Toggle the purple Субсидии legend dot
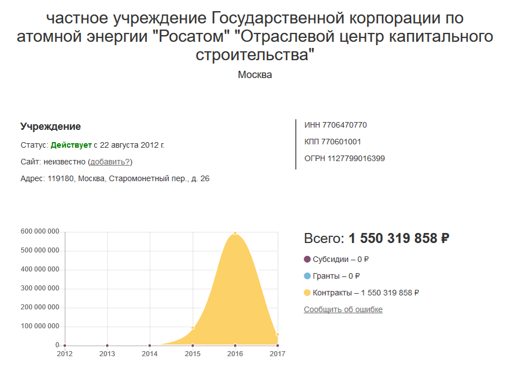505x374 pixels. [307, 259]
